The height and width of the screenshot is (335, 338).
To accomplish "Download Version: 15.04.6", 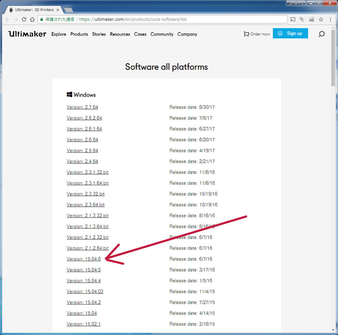I will 84,259.
